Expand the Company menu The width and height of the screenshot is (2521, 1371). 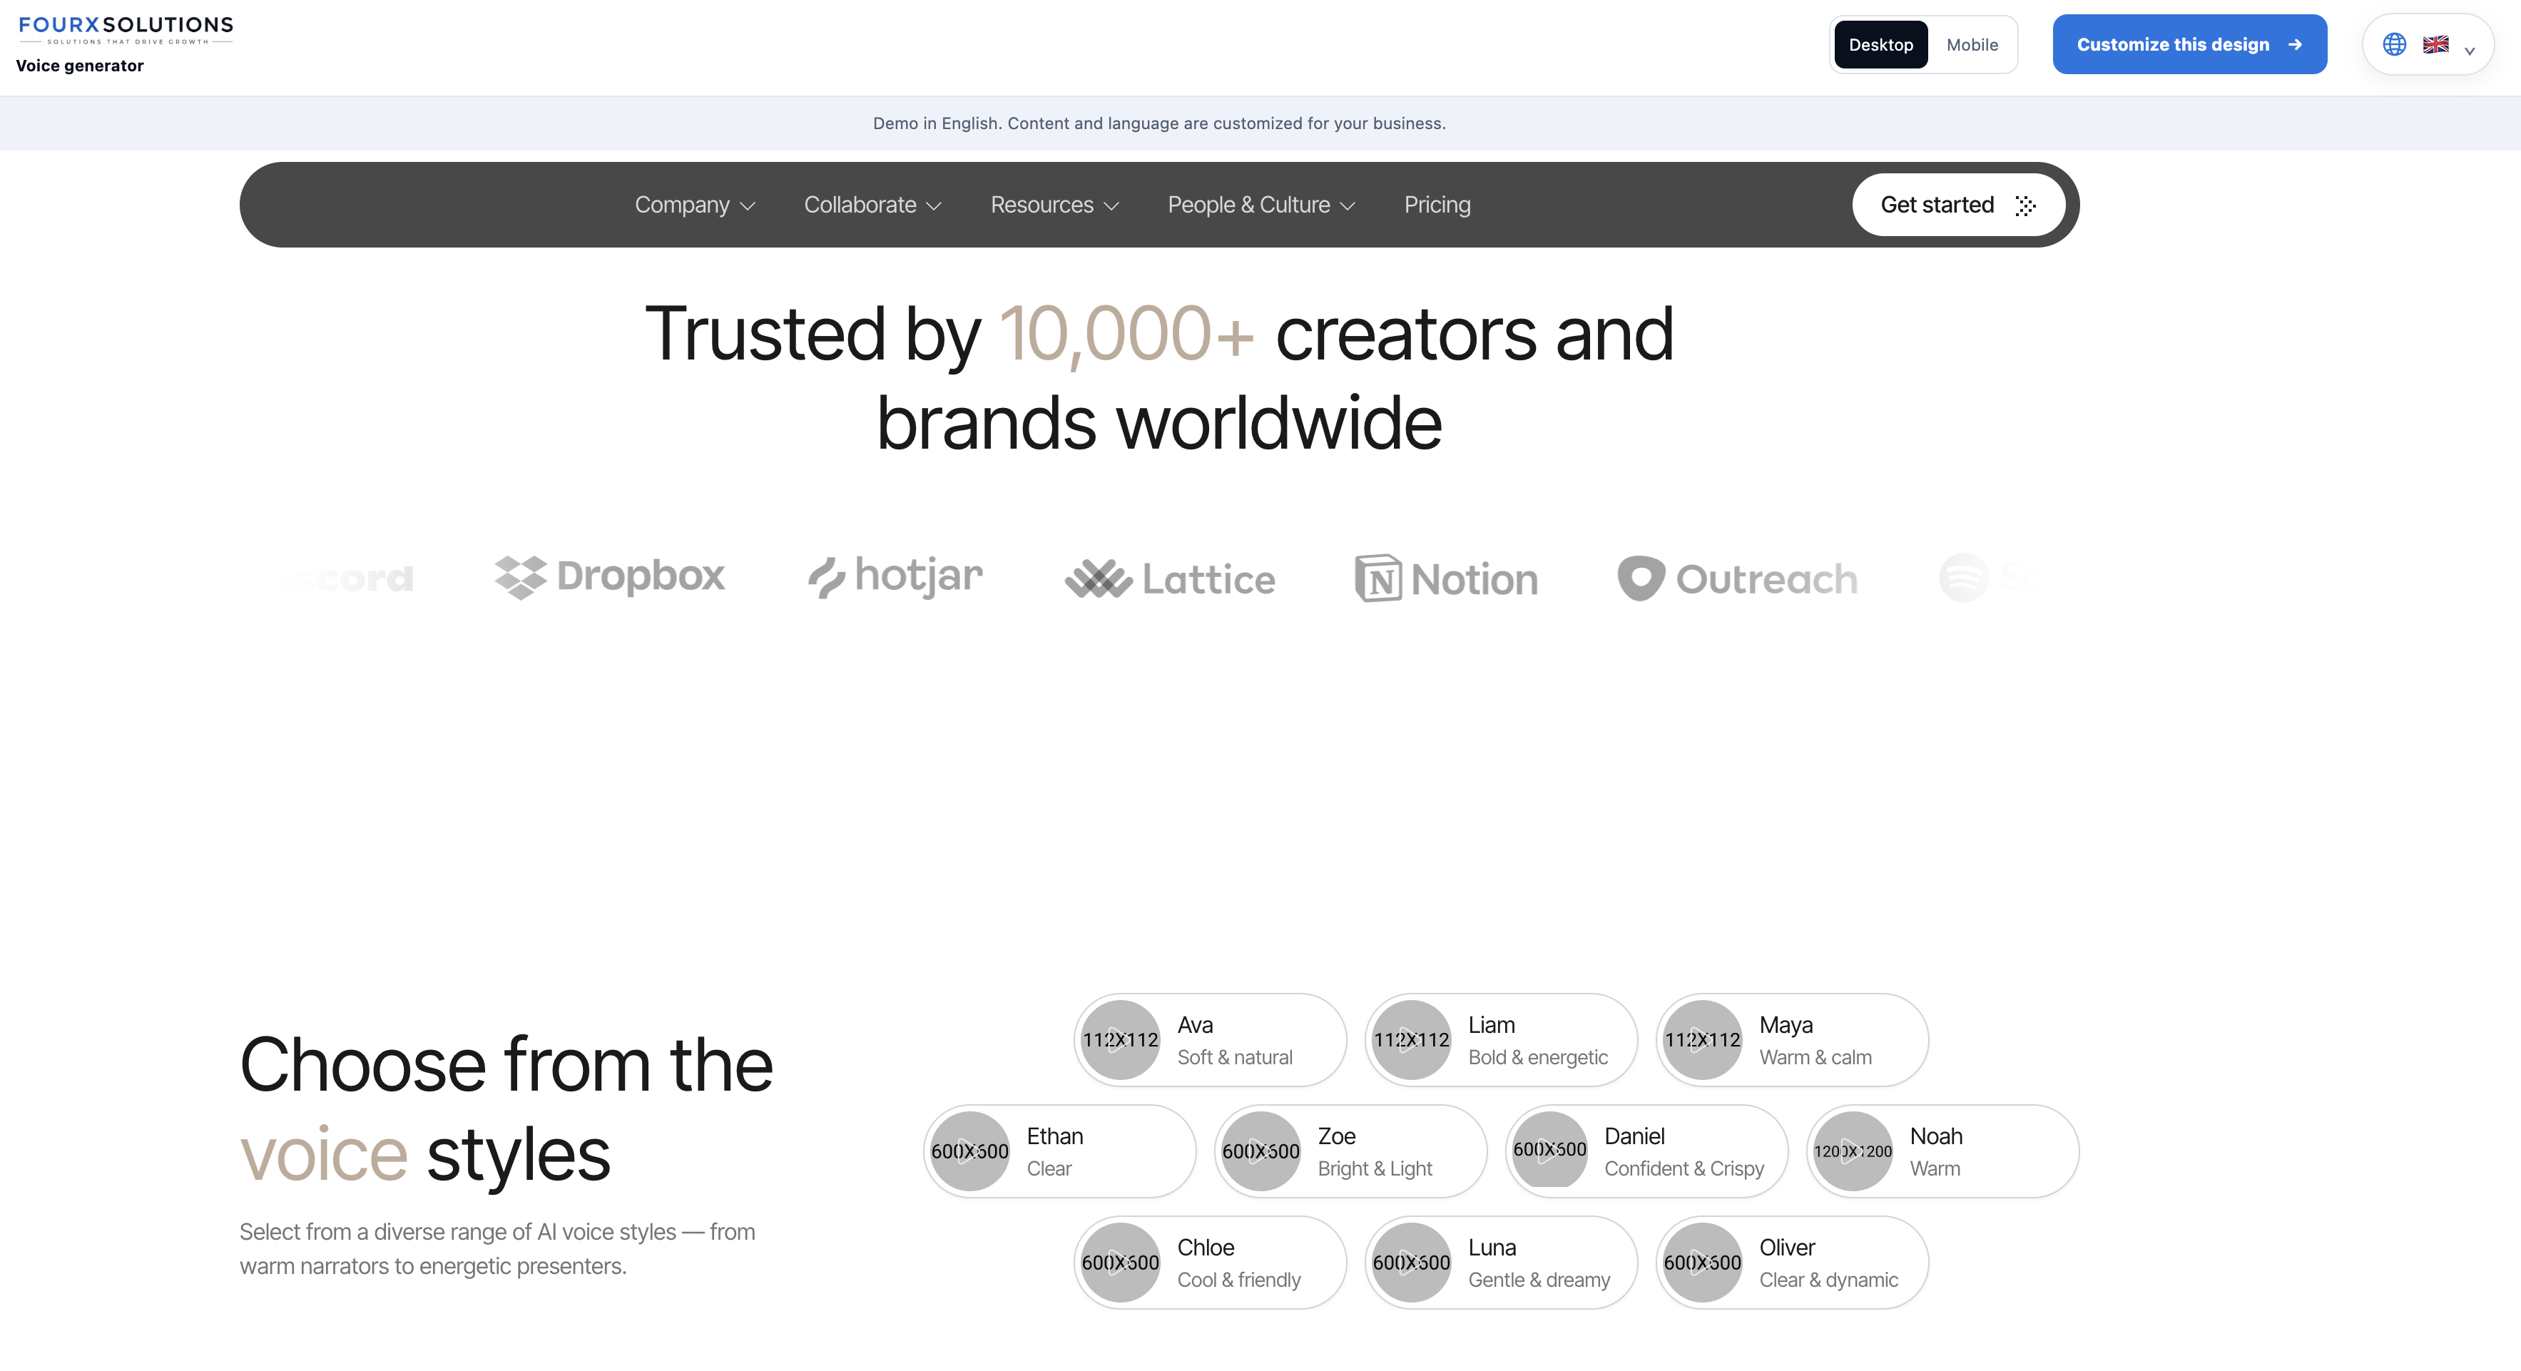694,205
